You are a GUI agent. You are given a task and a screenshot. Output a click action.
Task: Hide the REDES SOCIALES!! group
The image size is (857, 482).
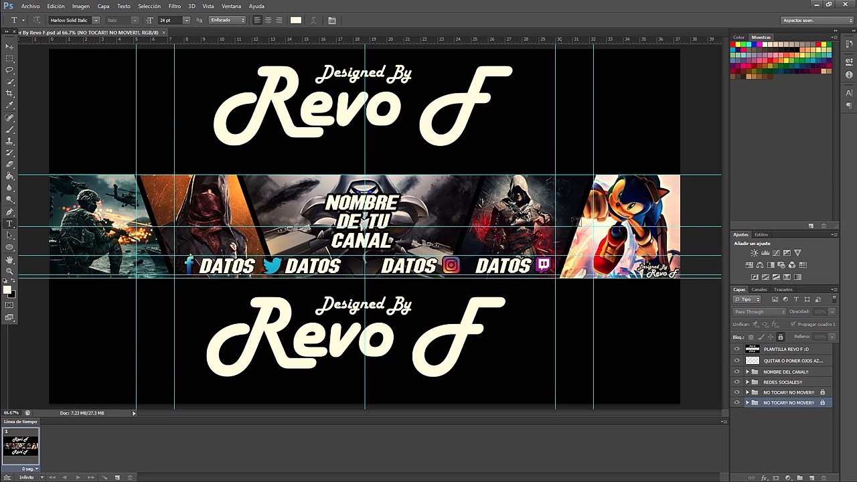(x=737, y=382)
